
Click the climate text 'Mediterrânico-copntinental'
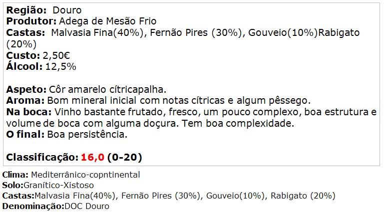click(85, 175)
